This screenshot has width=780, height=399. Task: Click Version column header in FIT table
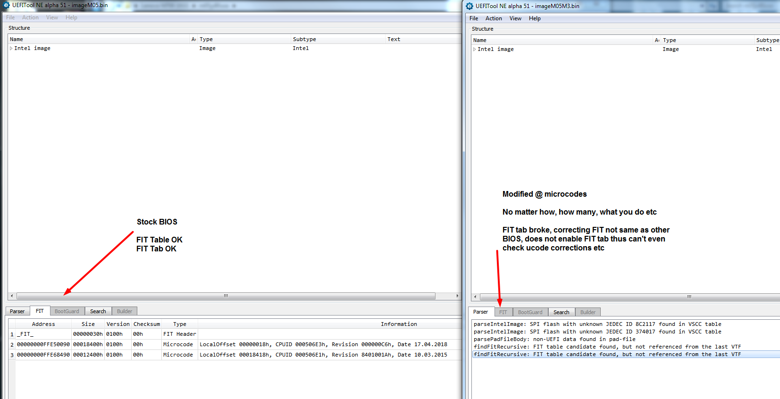[118, 324]
